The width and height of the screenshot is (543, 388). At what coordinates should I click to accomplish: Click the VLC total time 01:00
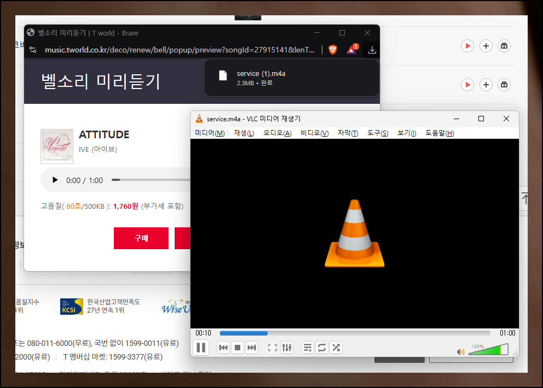tap(507, 333)
